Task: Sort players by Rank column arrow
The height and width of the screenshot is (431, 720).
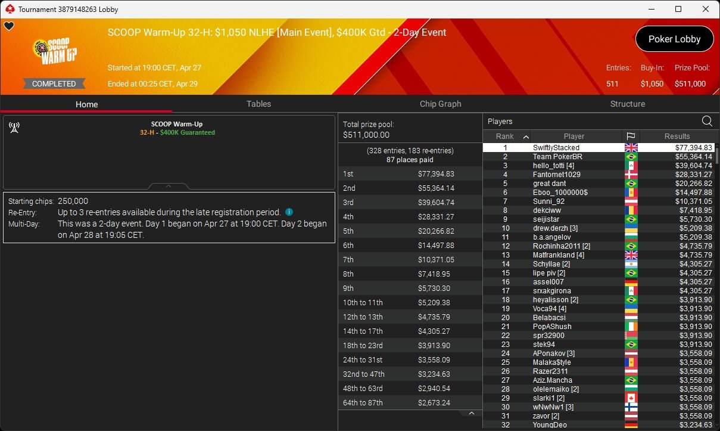Action: (526, 137)
